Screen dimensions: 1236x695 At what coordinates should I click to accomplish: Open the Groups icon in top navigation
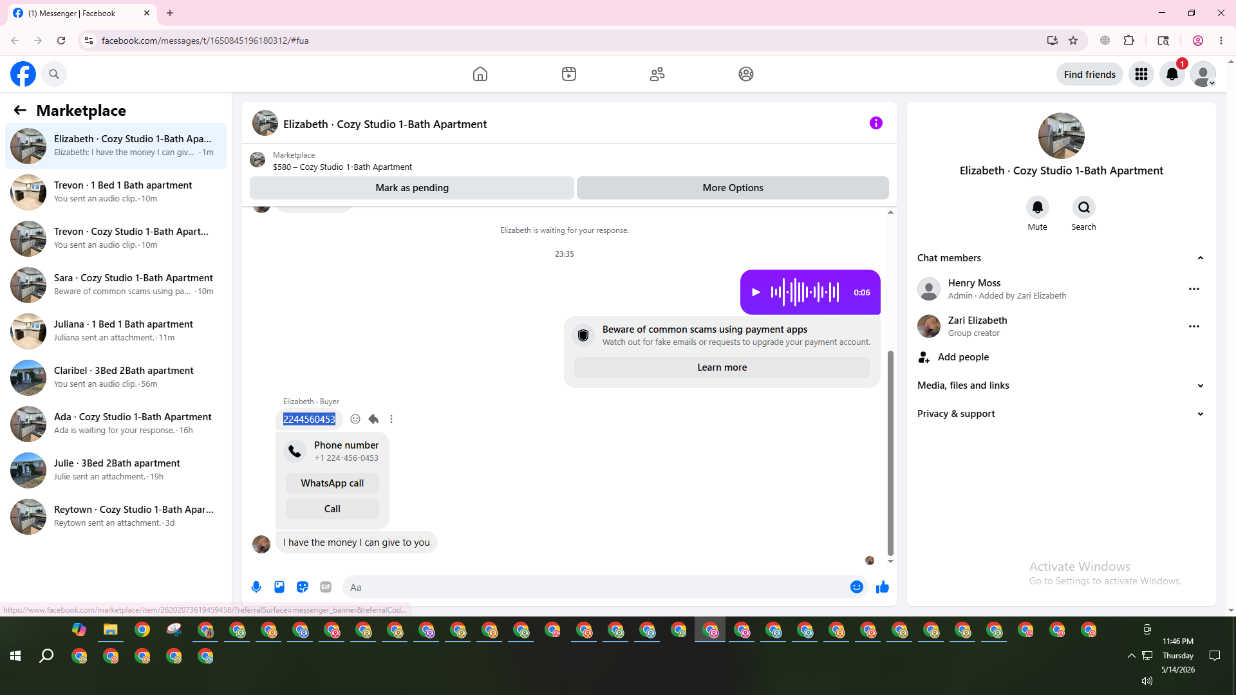click(746, 74)
